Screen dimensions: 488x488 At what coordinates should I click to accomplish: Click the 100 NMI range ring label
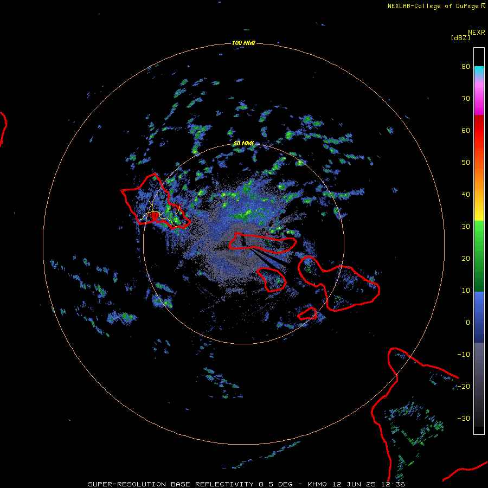click(x=243, y=43)
